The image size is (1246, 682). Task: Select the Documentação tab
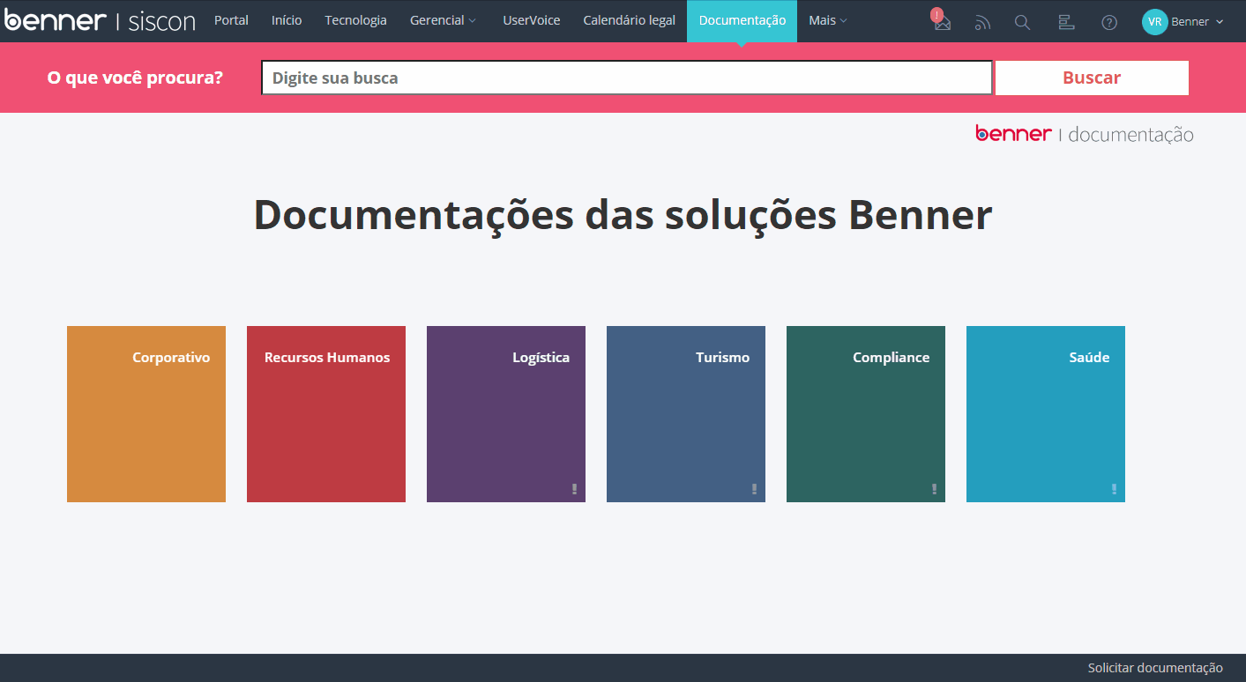[742, 20]
